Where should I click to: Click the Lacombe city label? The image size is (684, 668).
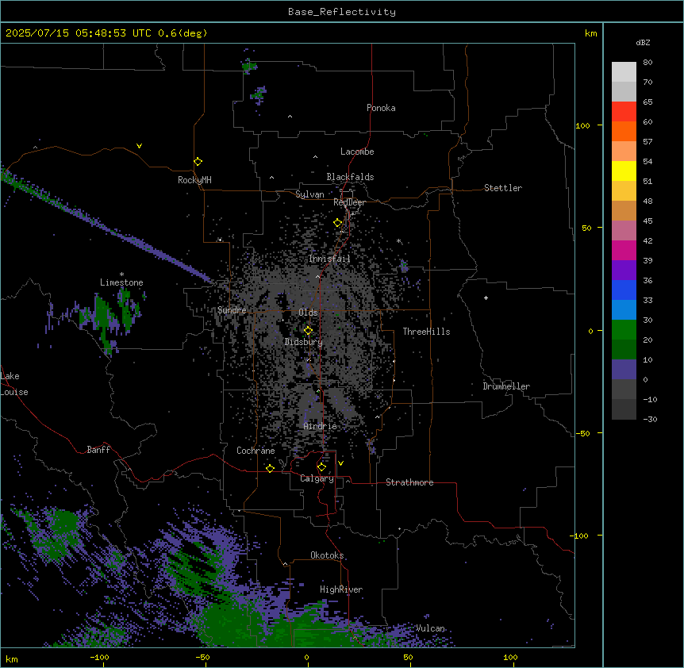[x=357, y=152]
